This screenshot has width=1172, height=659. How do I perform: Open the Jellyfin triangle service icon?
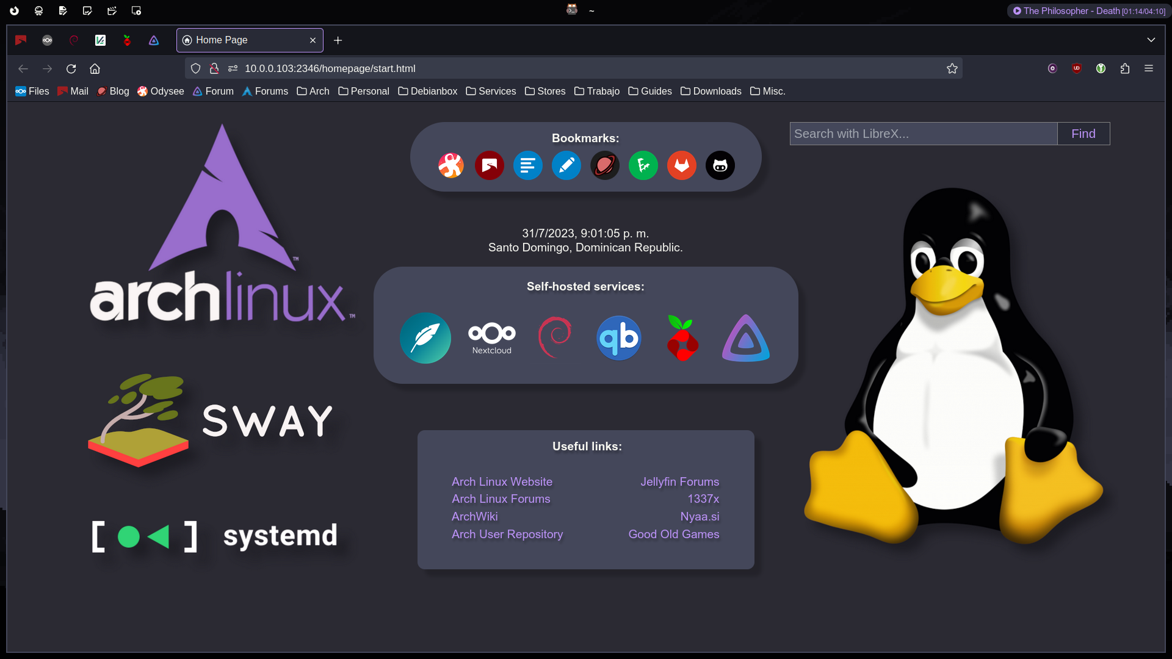point(746,338)
